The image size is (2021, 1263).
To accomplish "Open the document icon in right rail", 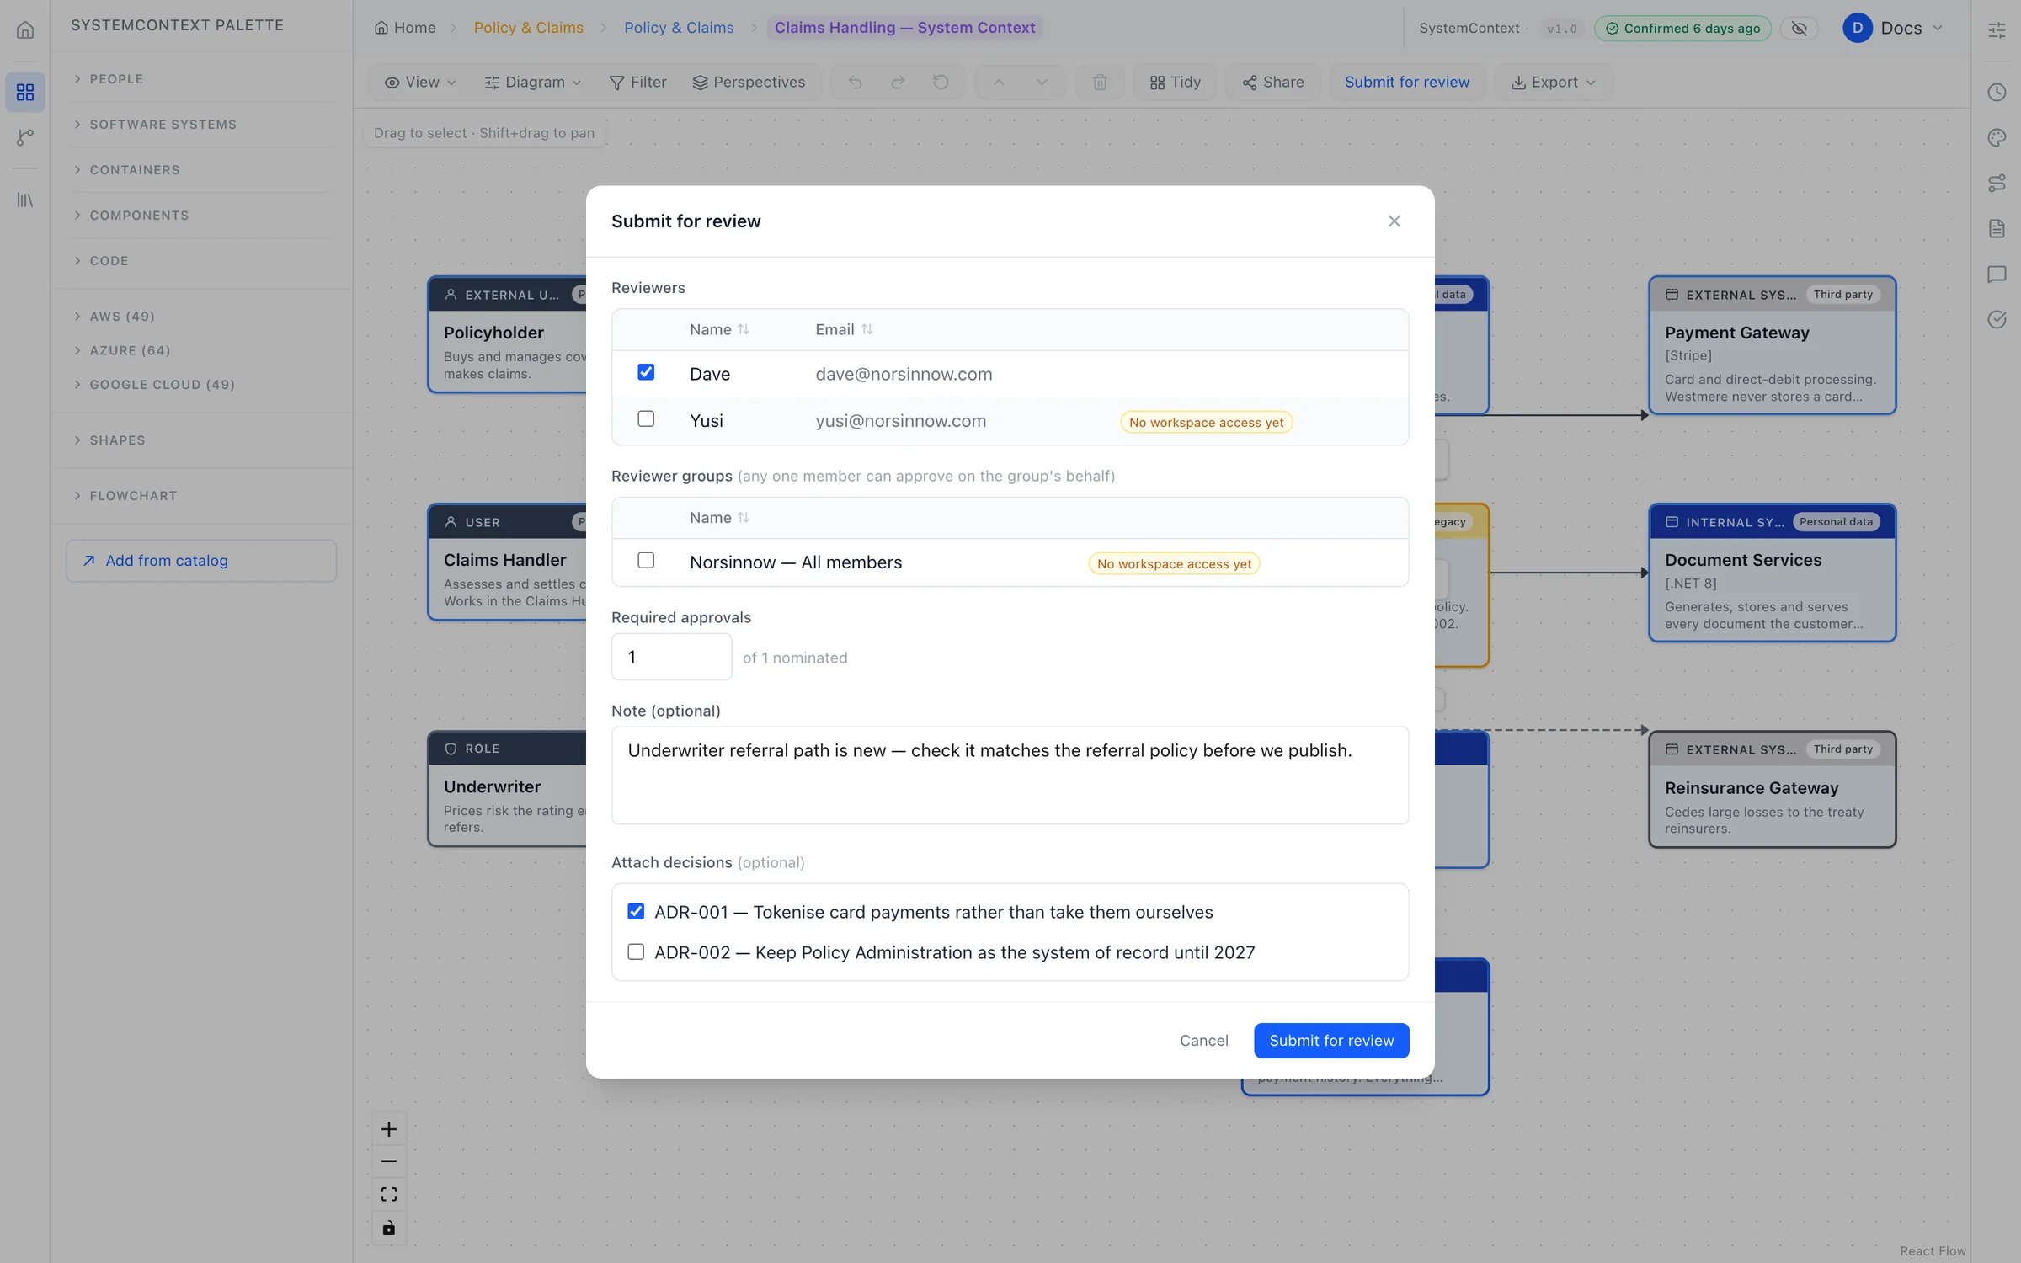I will tap(1997, 228).
